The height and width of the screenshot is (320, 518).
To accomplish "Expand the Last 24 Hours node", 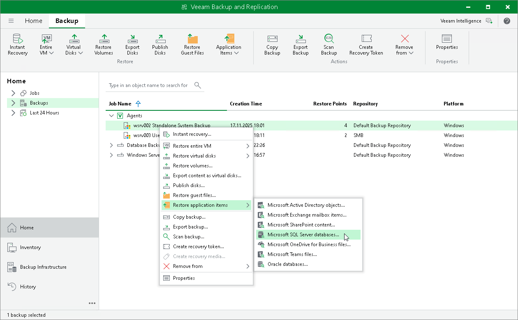I will (13, 113).
